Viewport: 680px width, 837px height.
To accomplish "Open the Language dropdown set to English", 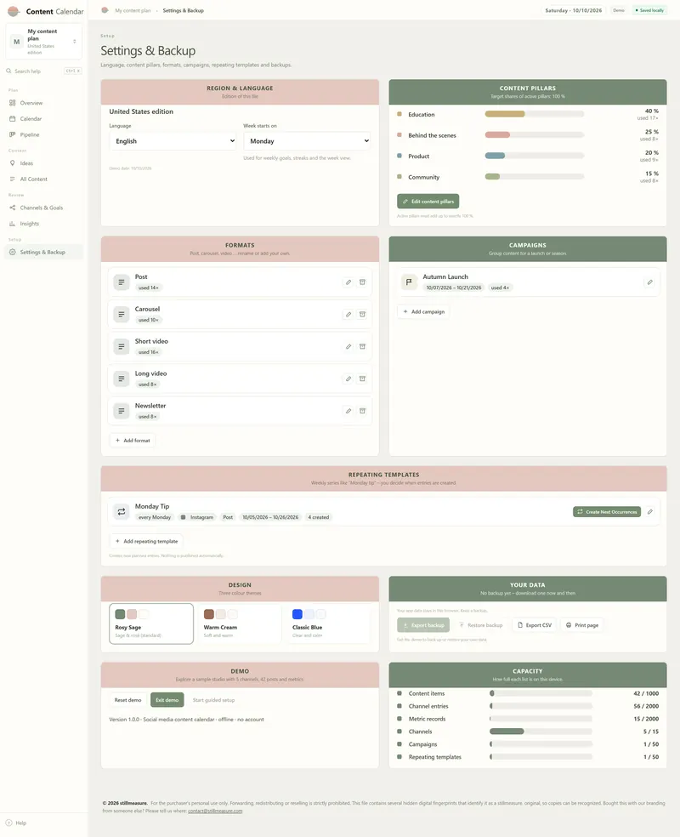I will click(x=173, y=141).
